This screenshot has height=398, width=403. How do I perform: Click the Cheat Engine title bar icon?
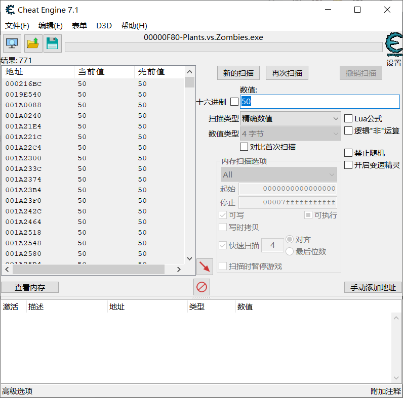(x=10, y=10)
